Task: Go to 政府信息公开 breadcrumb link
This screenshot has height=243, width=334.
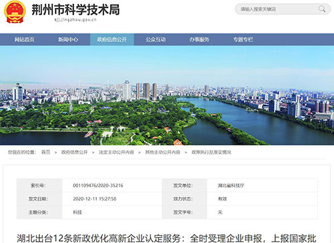Action: (x=74, y=152)
